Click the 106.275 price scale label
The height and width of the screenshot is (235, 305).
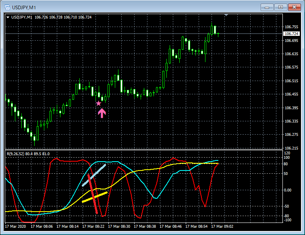coord(291,134)
